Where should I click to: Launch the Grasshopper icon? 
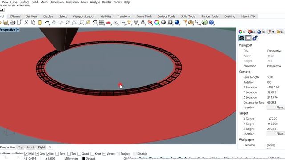(204, 23)
